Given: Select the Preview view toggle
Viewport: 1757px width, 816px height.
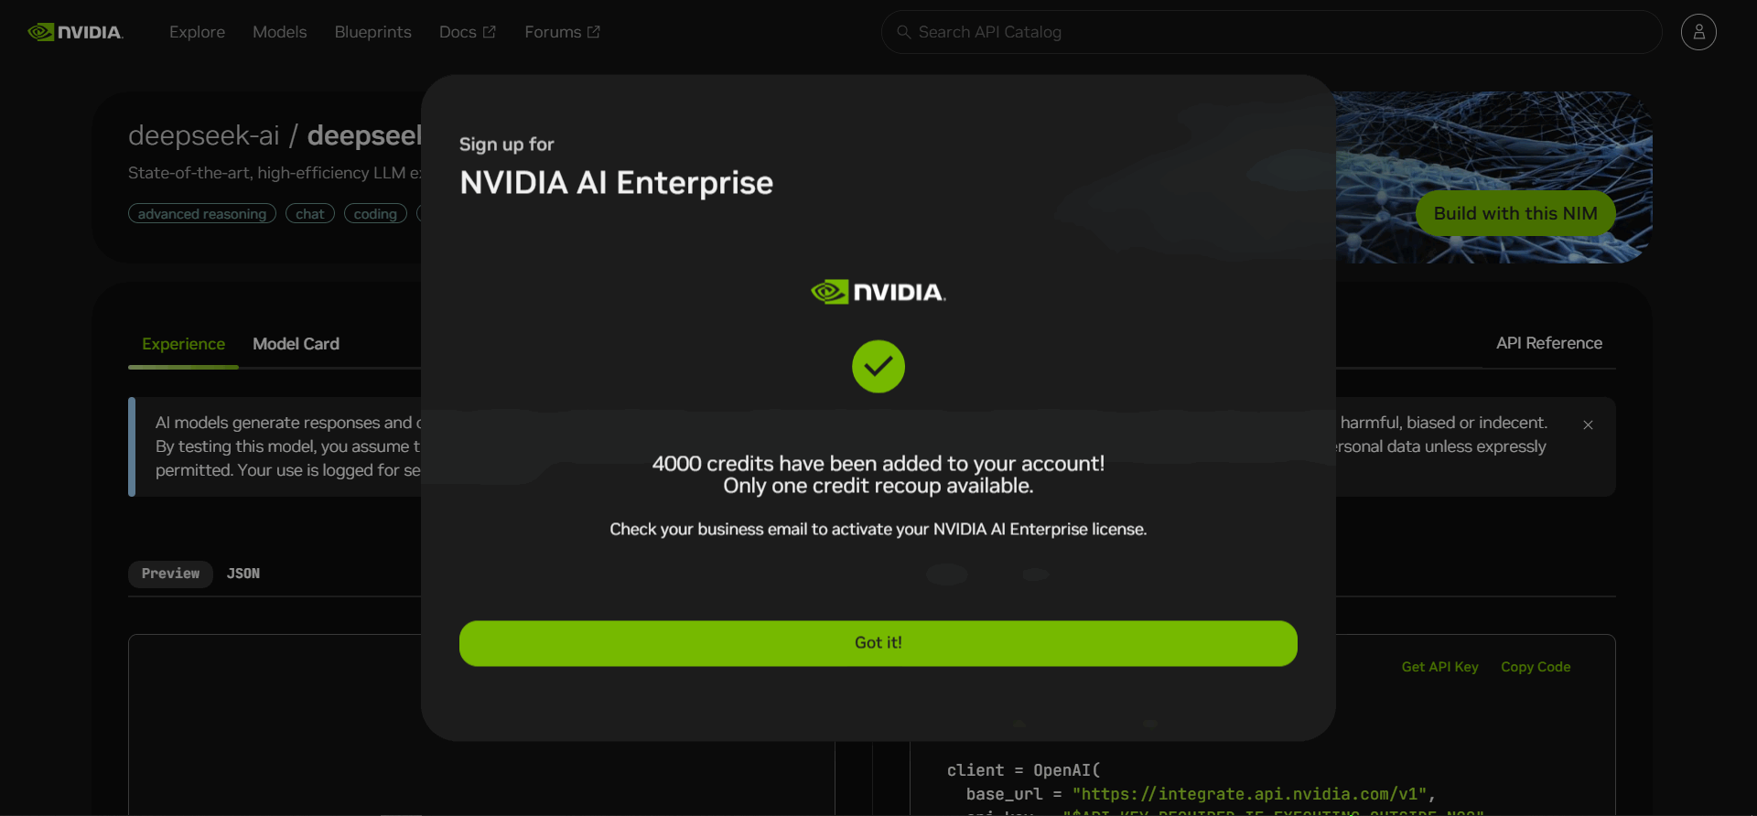Looking at the screenshot, I should coord(170,574).
